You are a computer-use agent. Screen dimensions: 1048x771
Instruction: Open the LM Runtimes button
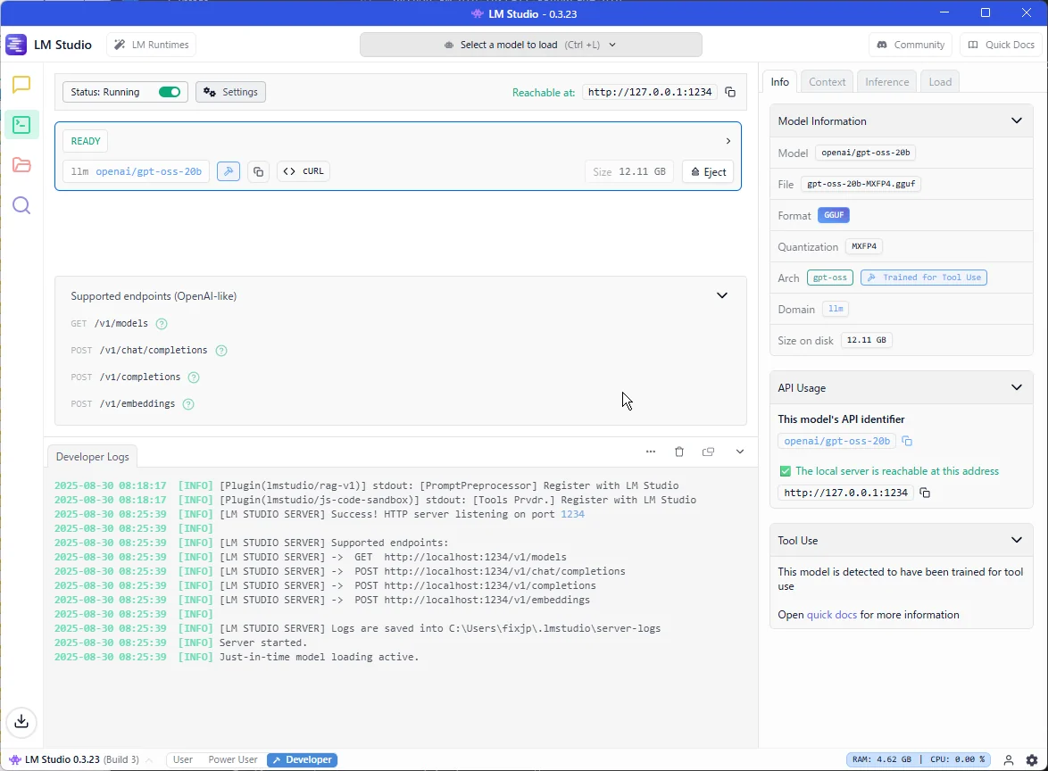(151, 45)
